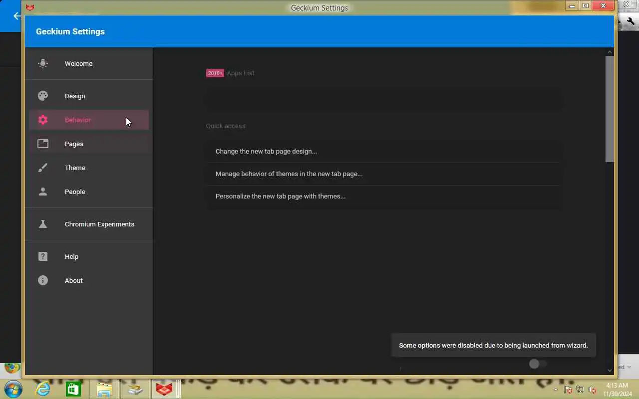Click the Help question mark icon

tap(43, 256)
